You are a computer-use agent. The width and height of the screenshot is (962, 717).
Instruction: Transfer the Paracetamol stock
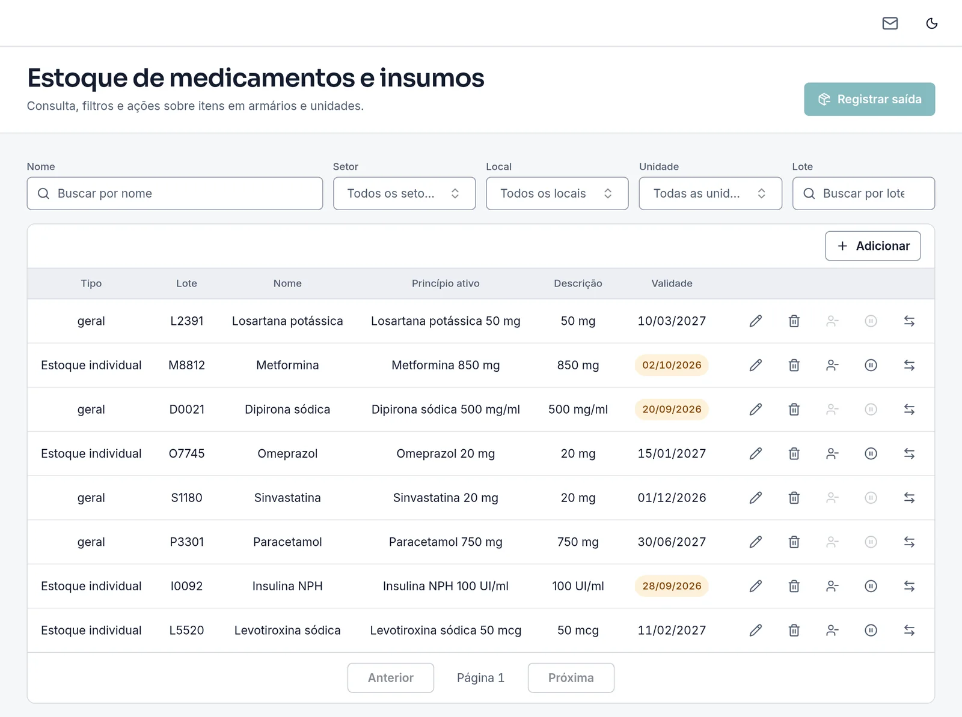[909, 542]
